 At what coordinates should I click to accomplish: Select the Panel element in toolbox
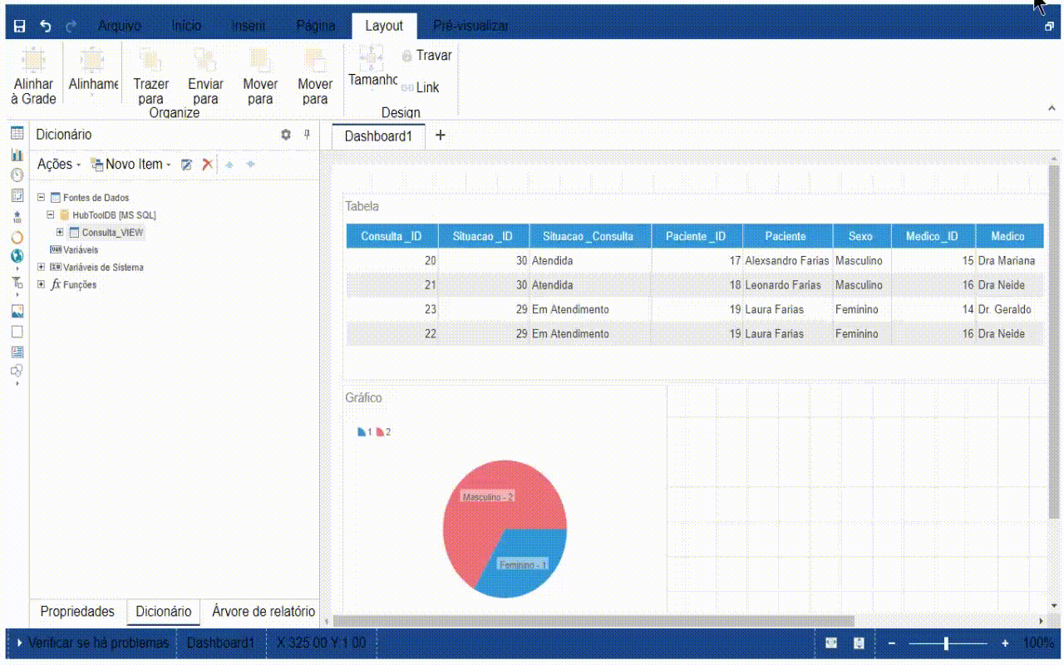(x=17, y=332)
